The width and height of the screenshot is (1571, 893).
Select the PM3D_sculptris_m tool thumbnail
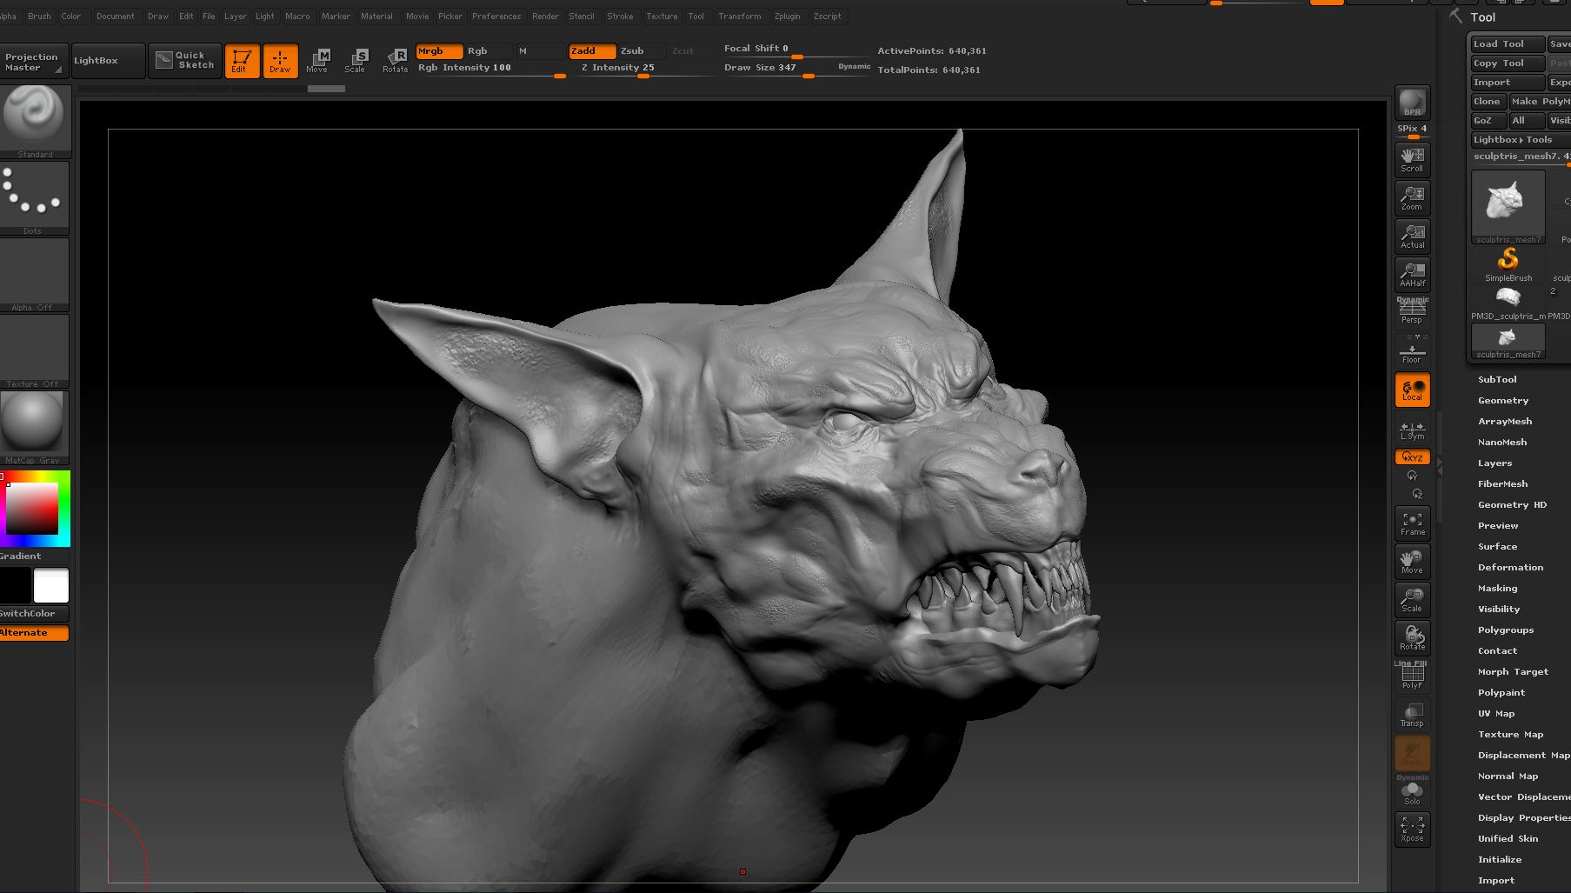pyautogui.click(x=1508, y=303)
